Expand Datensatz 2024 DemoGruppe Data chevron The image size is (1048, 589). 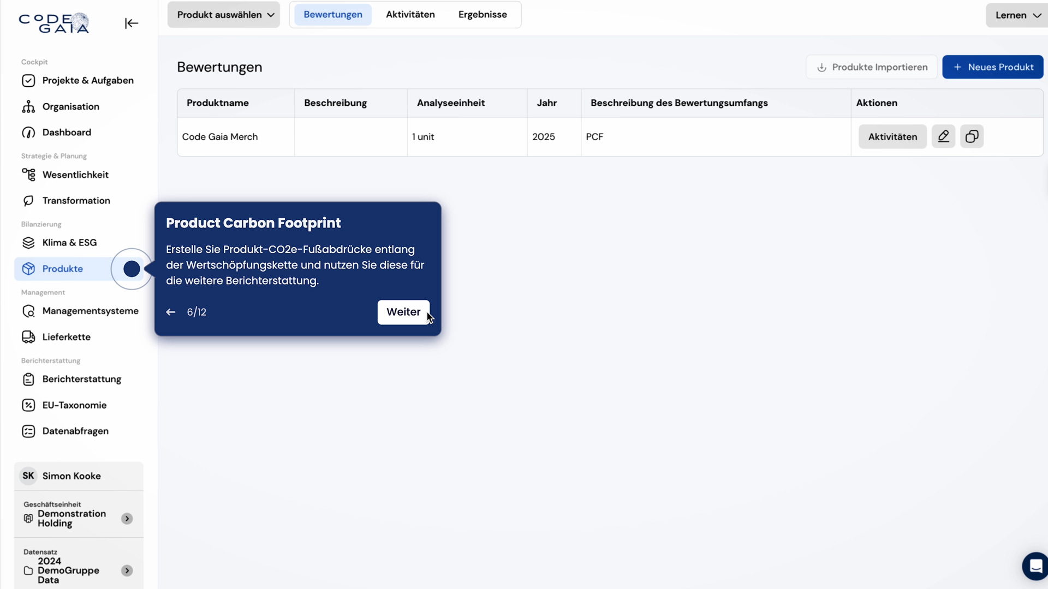click(127, 570)
